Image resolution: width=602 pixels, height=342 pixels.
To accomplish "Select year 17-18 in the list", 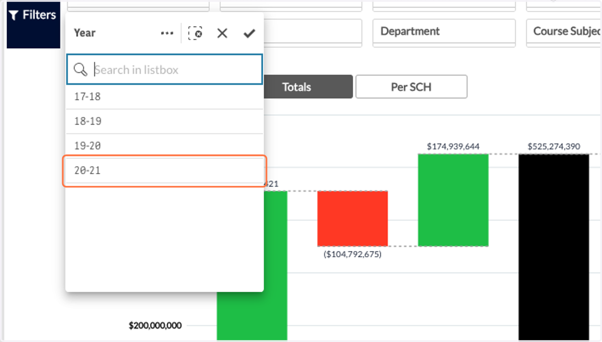I will pyautogui.click(x=165, y=97).
